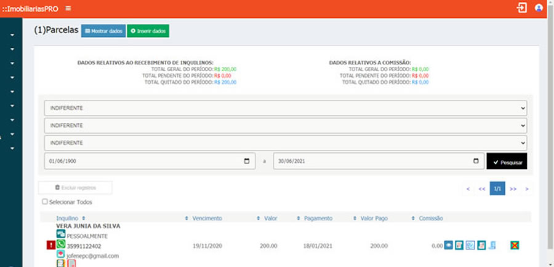
Task: Check the Selecionar Todos checkbox
Action: coord(44,202)
